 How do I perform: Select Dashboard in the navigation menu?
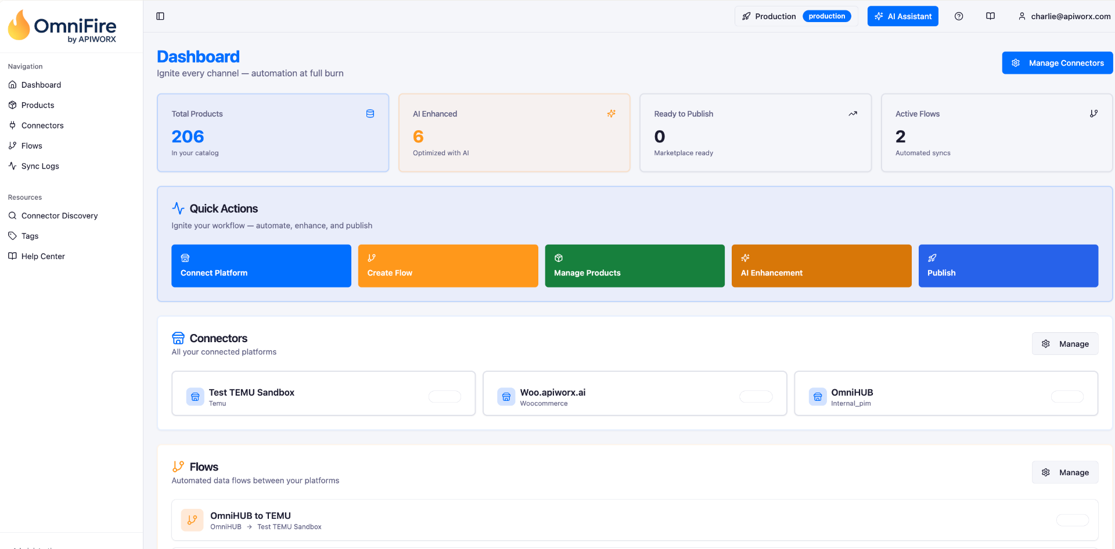[x=41, y=85]
